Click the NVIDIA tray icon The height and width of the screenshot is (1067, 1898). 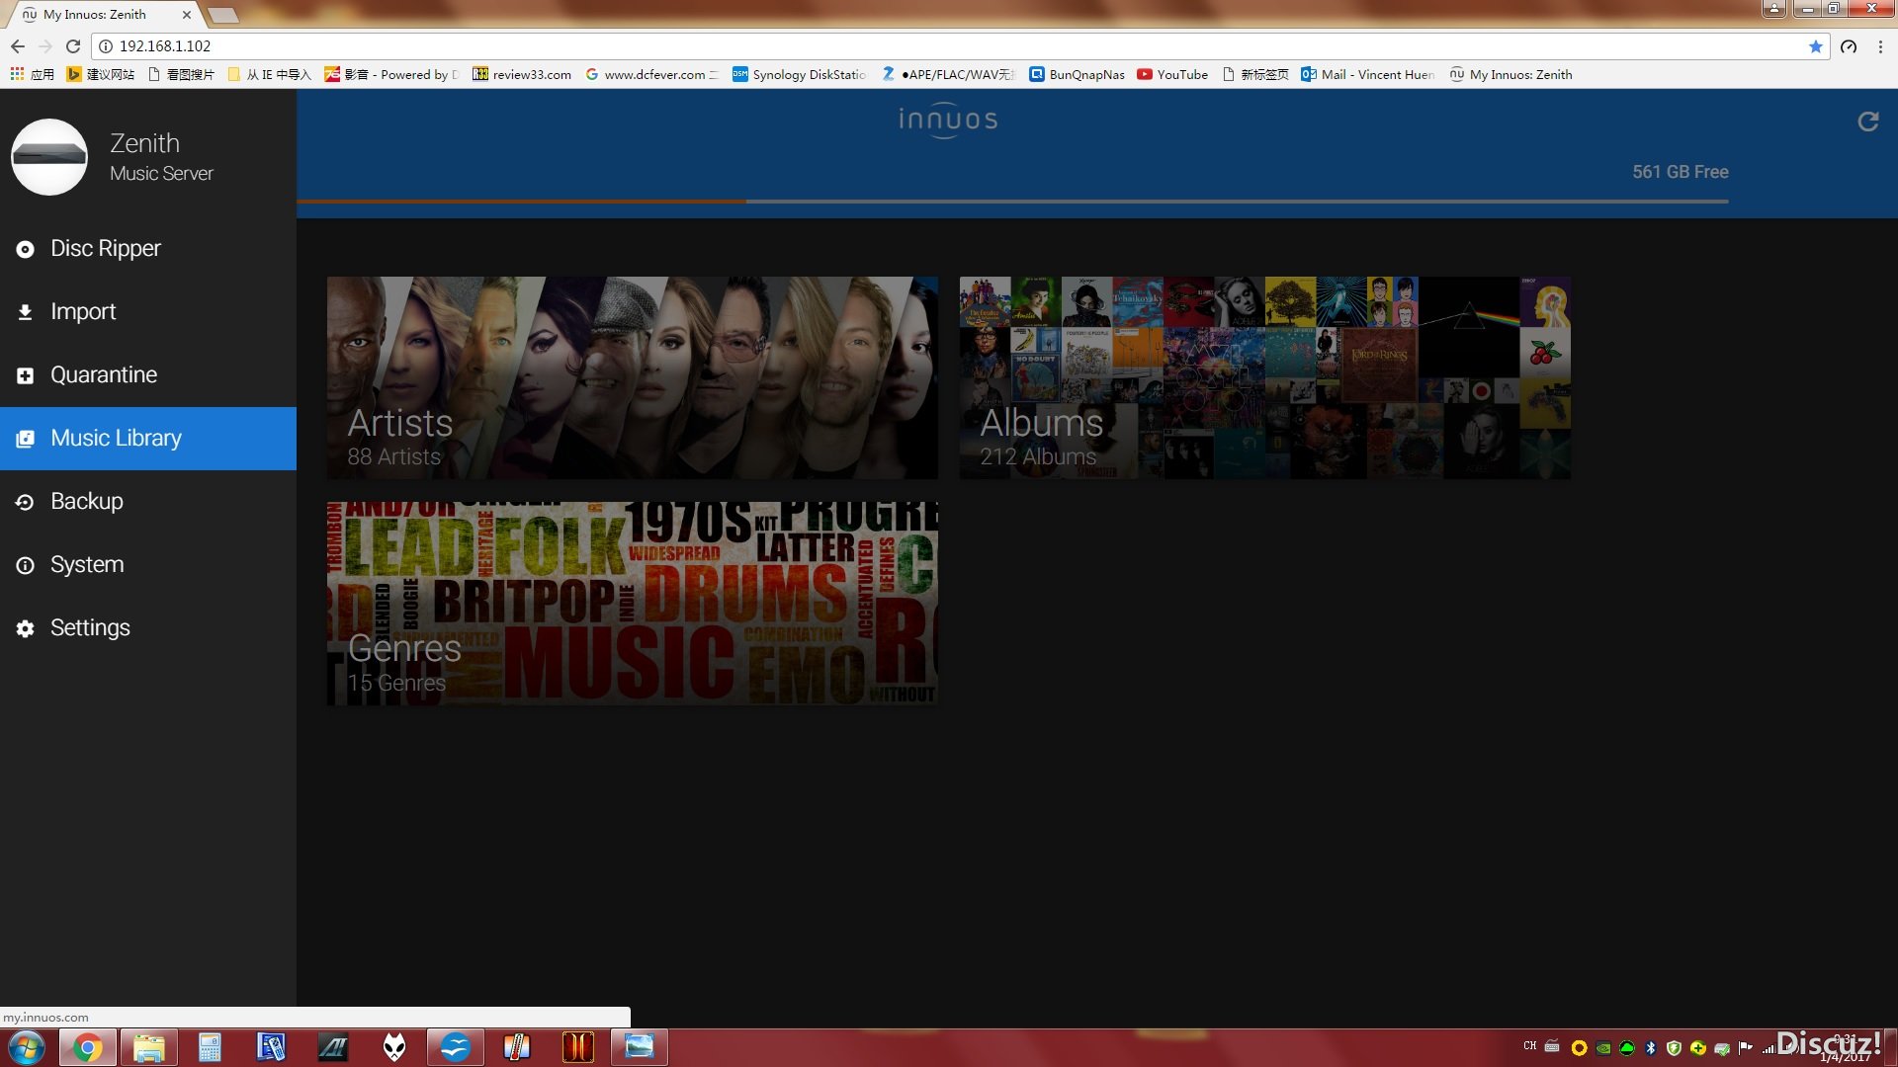coord(1603,1047)
